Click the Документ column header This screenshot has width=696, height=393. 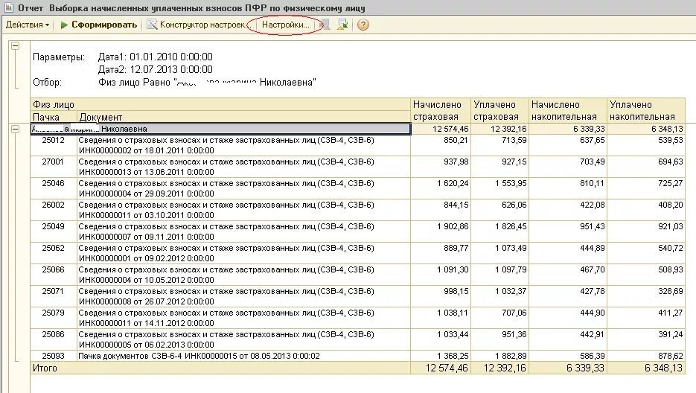243,117
